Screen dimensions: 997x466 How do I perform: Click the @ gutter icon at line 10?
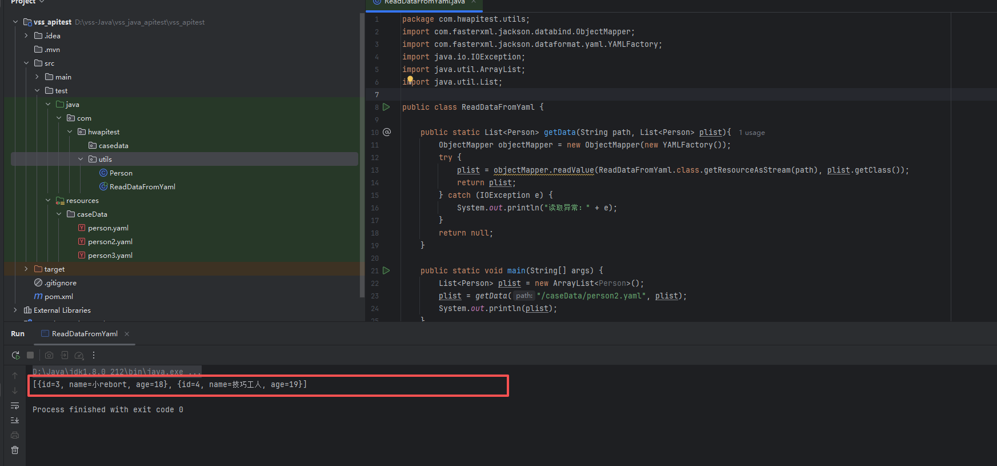pos(387,132)
